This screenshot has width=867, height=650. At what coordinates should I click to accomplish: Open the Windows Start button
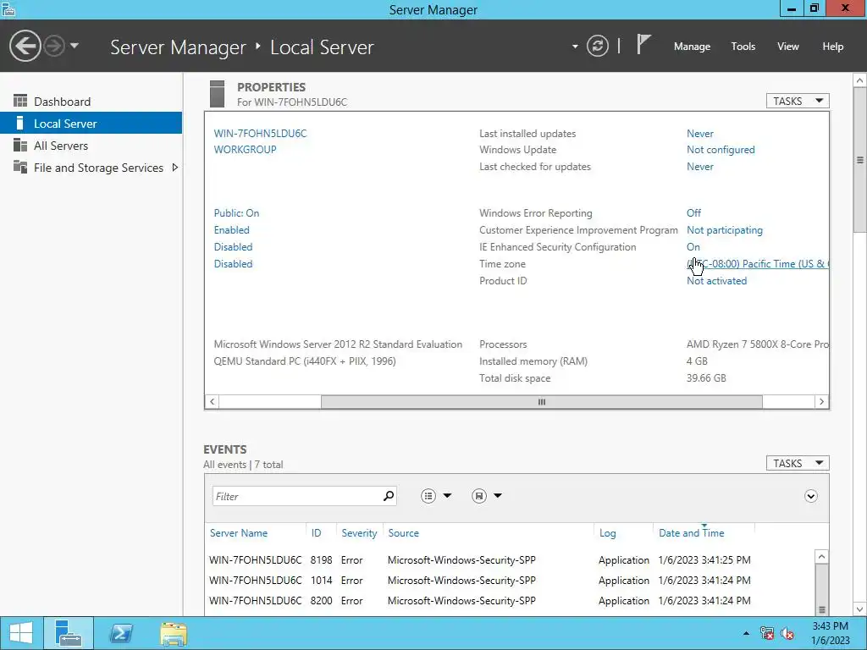(x=20, y=633)
